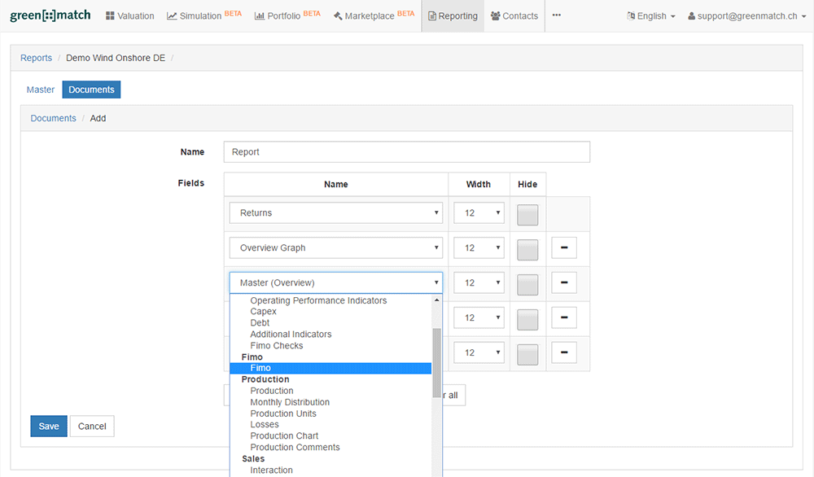814x477 pixels.
Task: Click the report Name input field
Action: [406, 152]
